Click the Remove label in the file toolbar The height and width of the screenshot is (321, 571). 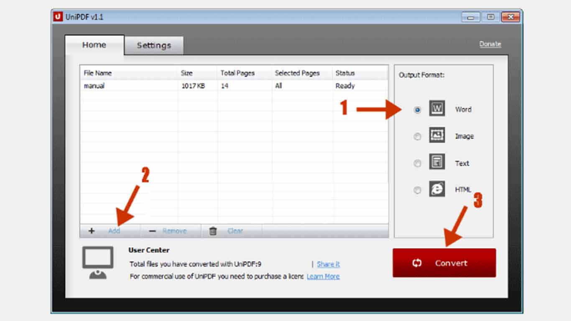click(174, 231)
